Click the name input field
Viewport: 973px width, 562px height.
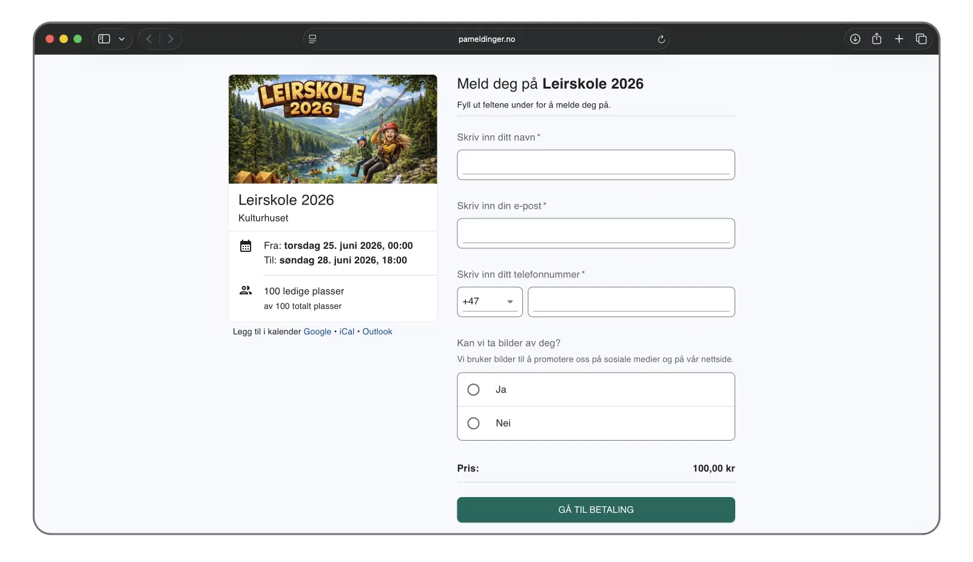595,164
